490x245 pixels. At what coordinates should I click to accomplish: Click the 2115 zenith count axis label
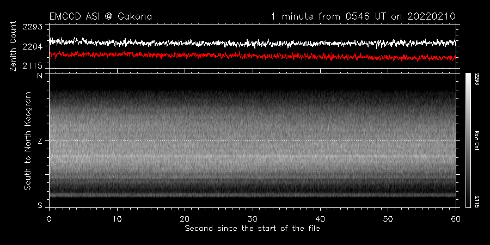pyautogui.click(x=32, y=66)
